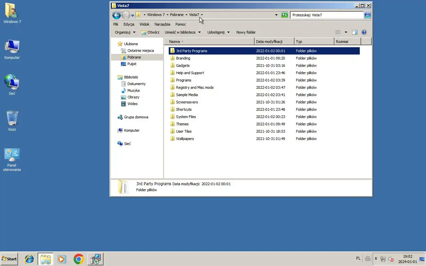The height and width of the screenshot is (266, 426).
Task: Open the Narzędzia menu
Action: (x=162, y=24)
